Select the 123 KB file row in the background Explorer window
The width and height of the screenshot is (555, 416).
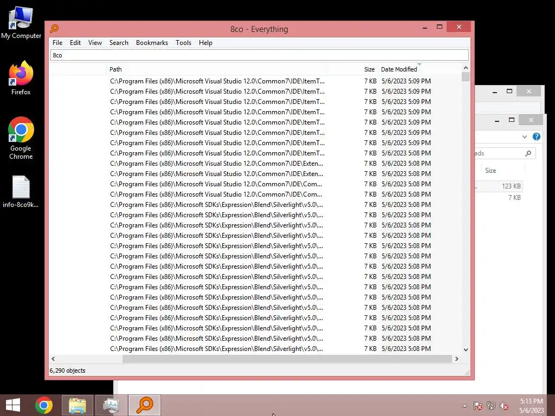pos(499,186)
